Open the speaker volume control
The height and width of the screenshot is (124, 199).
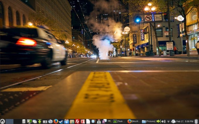(163, 121)
